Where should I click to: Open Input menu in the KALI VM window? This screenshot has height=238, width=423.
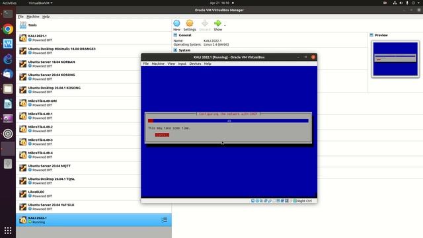point(182,63)
